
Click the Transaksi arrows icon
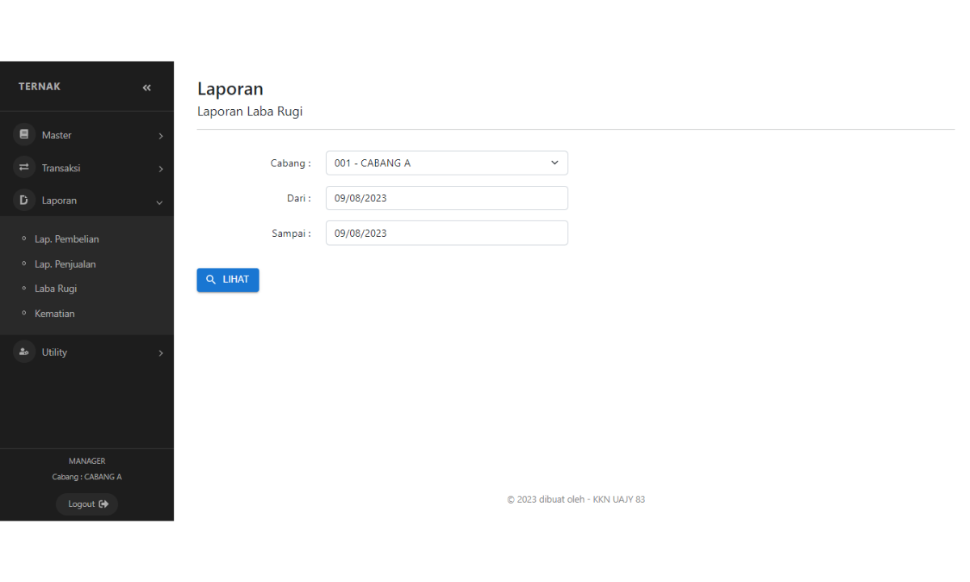coord(24,167)
